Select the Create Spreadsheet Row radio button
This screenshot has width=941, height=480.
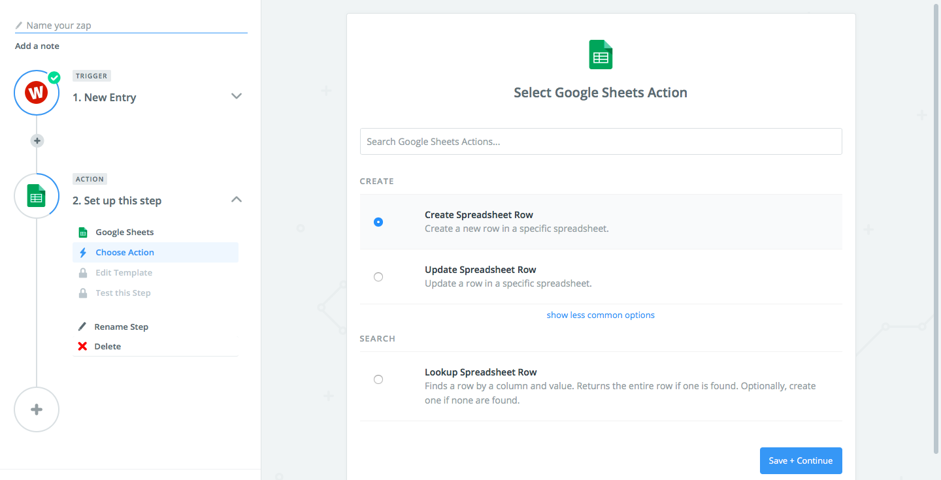click(378, 222)
